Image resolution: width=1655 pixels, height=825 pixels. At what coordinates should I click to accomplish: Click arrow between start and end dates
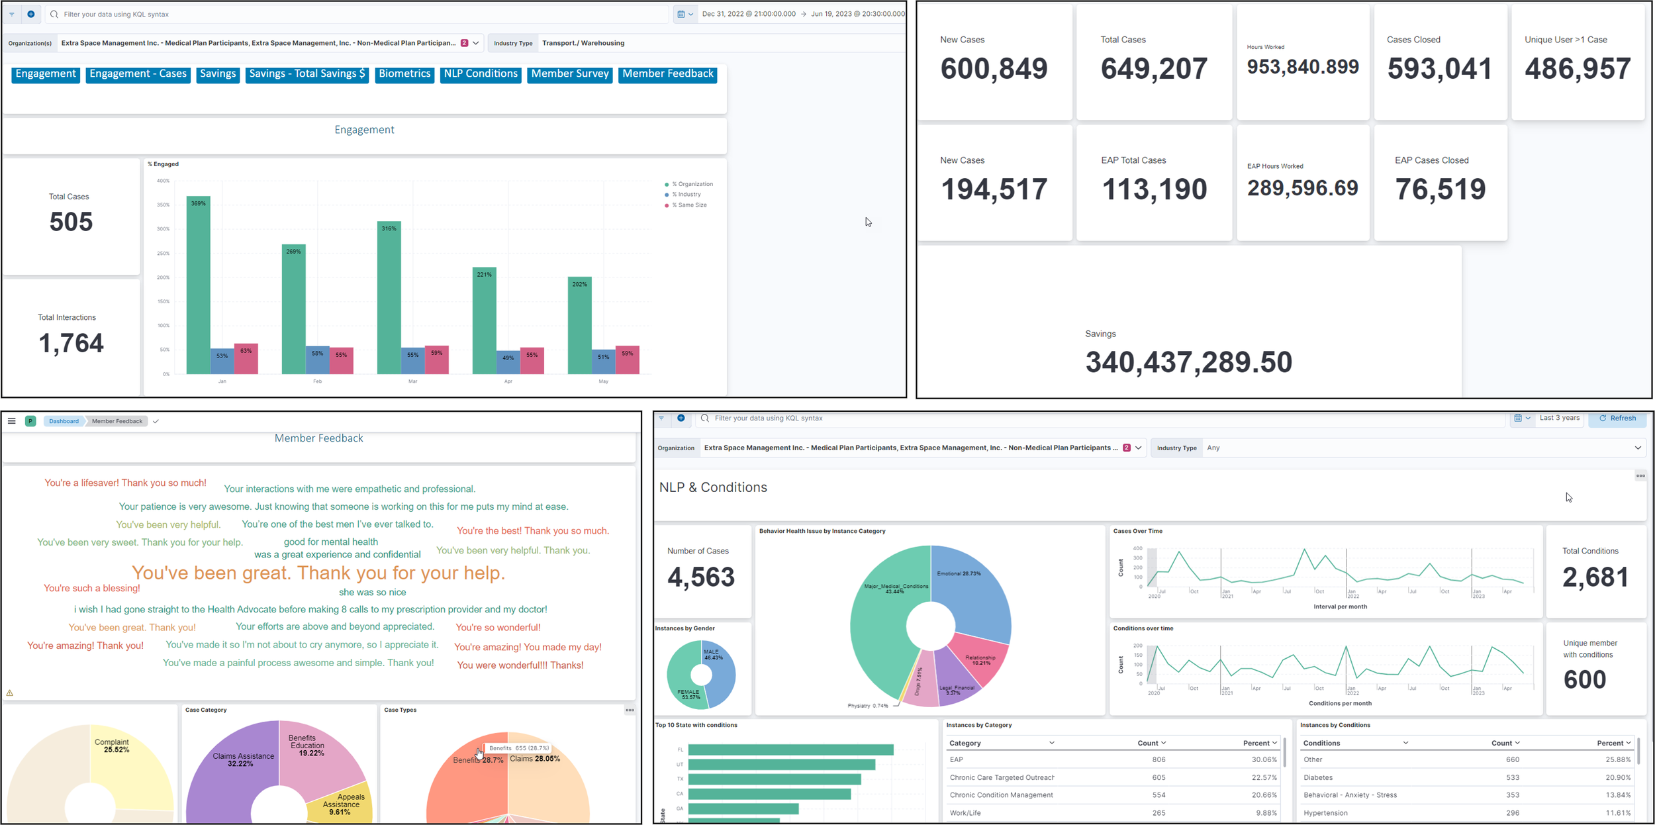(x=804, y=14)
